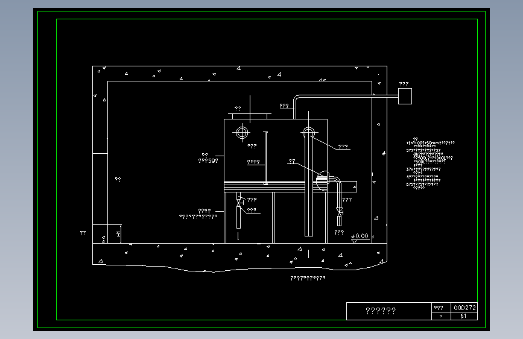Click the valve symbol under tank left leg

click(x=239, y=201)
